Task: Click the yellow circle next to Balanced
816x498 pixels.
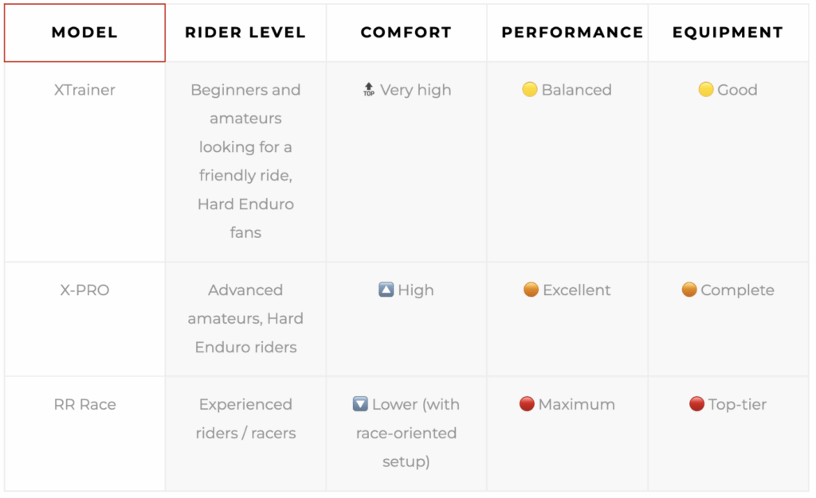Action: [x=529, y=89]
